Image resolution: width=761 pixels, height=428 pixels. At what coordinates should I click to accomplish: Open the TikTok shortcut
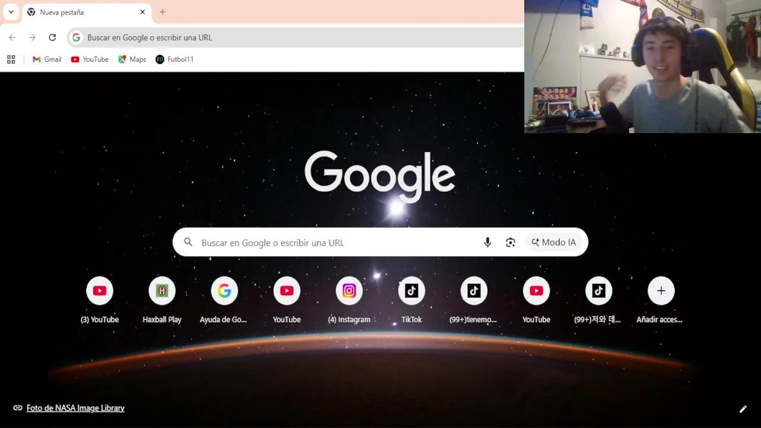click(x=411, y=301)
